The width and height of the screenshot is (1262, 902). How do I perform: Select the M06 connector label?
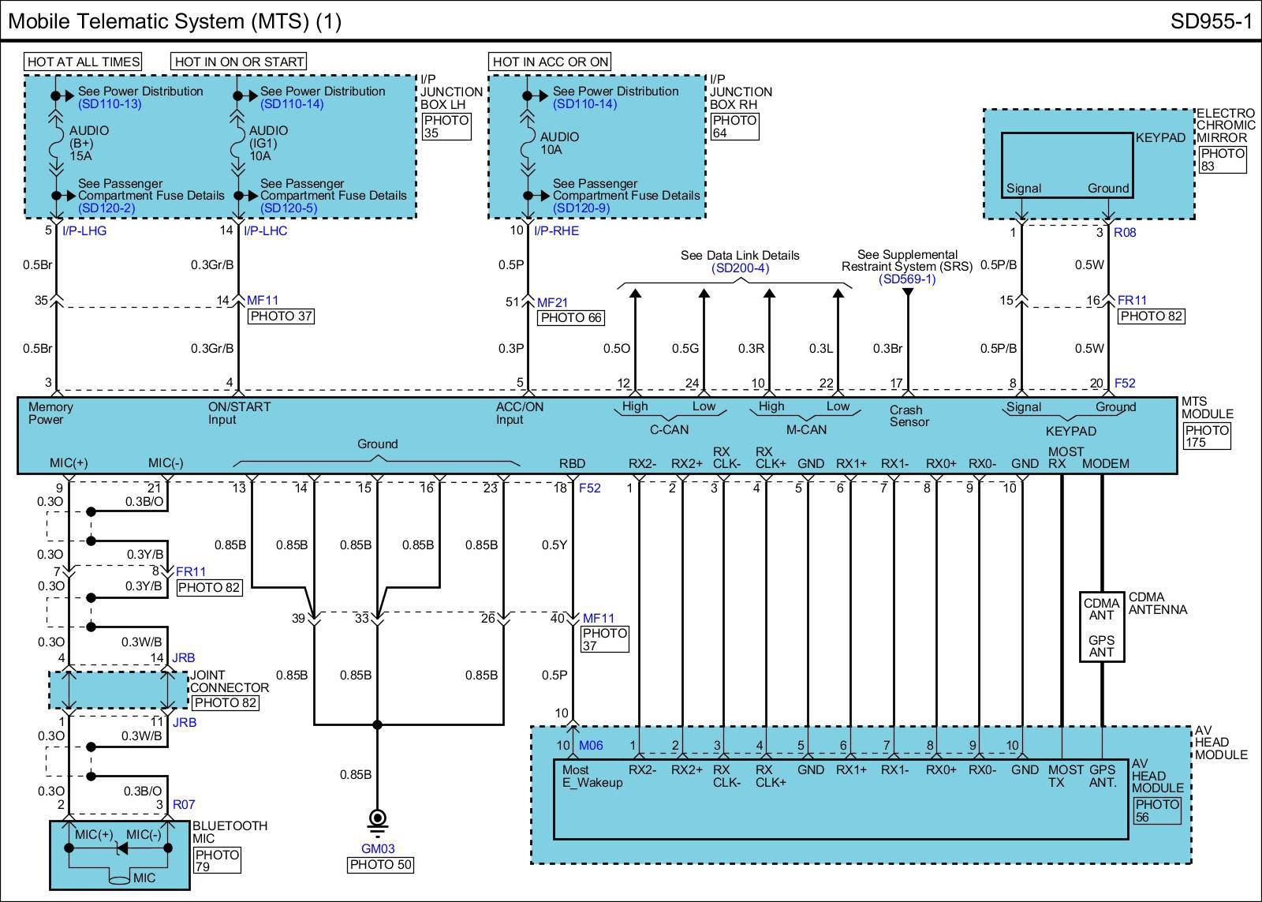[591, 746]
